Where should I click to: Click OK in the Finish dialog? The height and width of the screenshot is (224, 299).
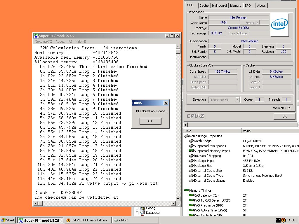(x=150, y=121)
